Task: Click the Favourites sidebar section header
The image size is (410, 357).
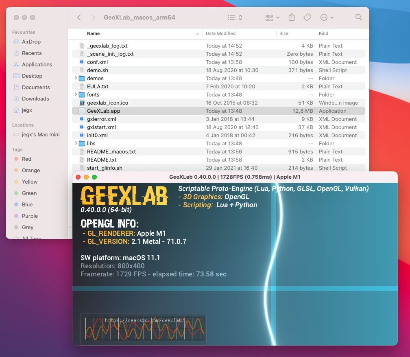Action: coord(24,32)
